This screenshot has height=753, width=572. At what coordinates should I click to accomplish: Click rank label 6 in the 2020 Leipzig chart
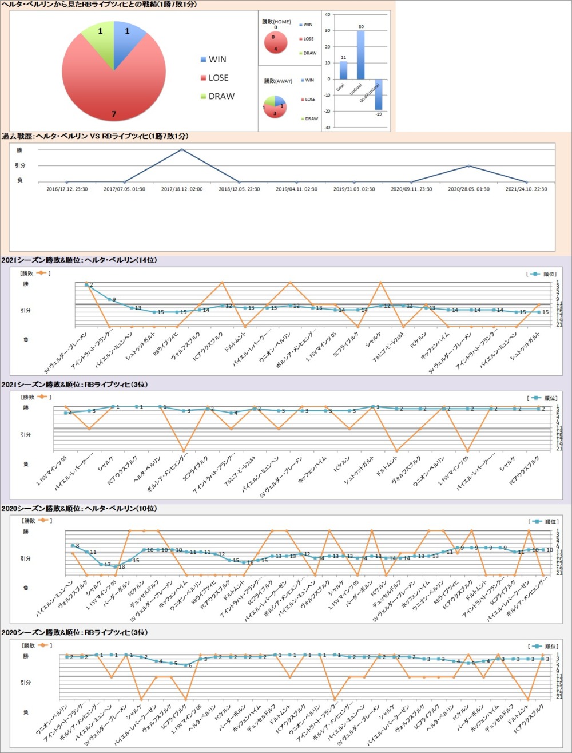click(x=190, y=666)
